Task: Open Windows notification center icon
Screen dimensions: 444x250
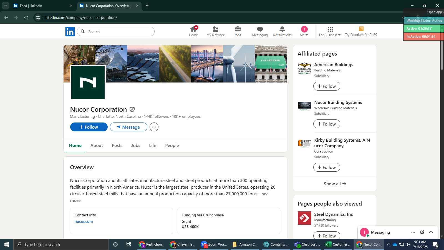Action: click(x=435, y=245)
